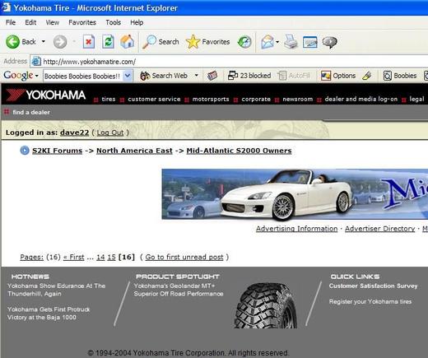
Task: Open the Mail icon
Action: 267,42
